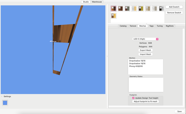Select swatch number 5 thumbnail

coord(141,9)
